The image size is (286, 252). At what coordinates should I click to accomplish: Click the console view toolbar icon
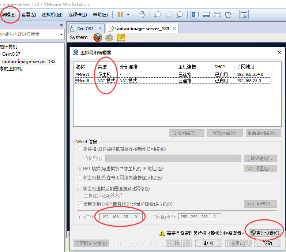[244, 15]
